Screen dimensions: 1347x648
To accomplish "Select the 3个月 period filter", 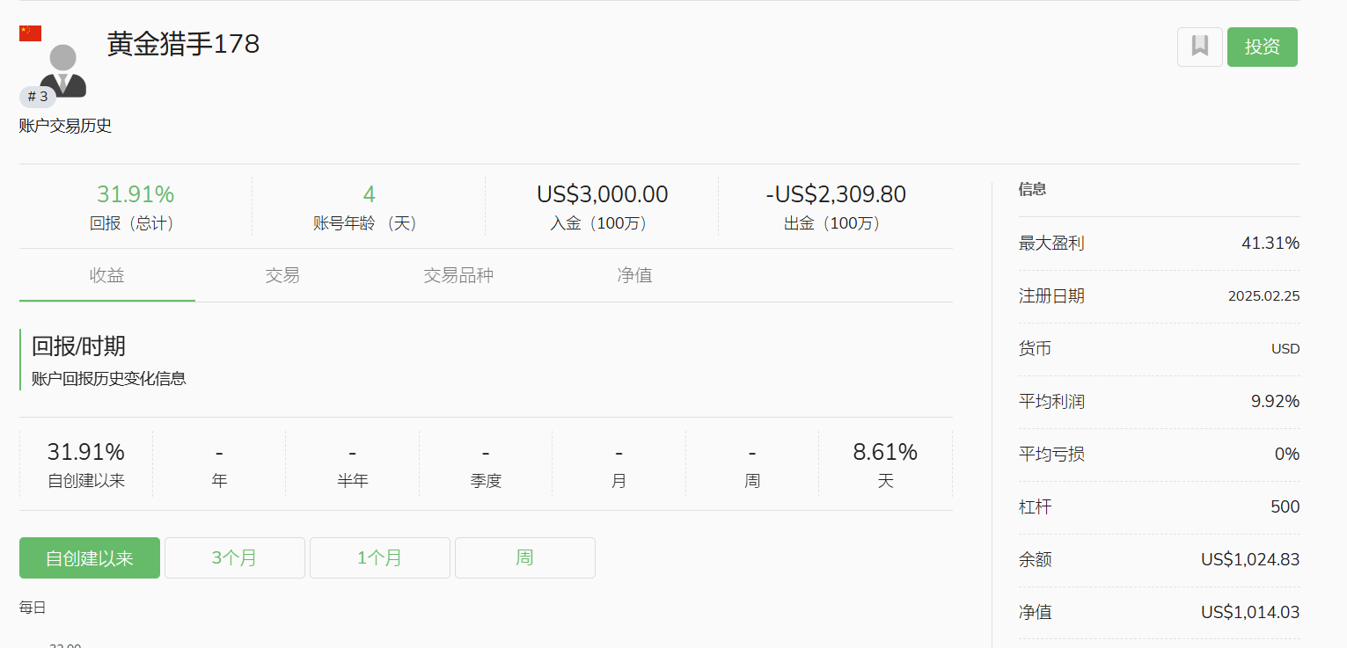I will (x=235, y=558).
